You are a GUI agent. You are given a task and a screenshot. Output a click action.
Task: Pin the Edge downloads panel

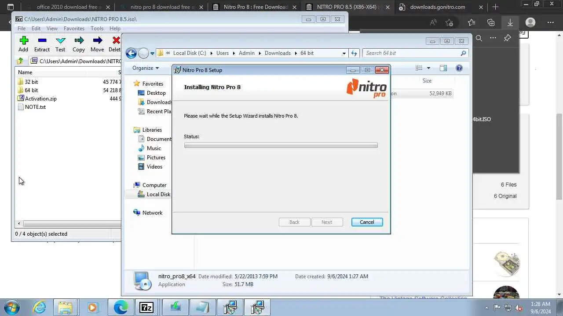[x=507, y=38]
